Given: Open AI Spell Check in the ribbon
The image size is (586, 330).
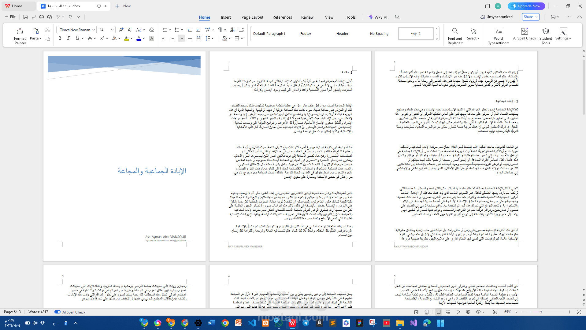Looking at the screenshot, I should [525, 34].
